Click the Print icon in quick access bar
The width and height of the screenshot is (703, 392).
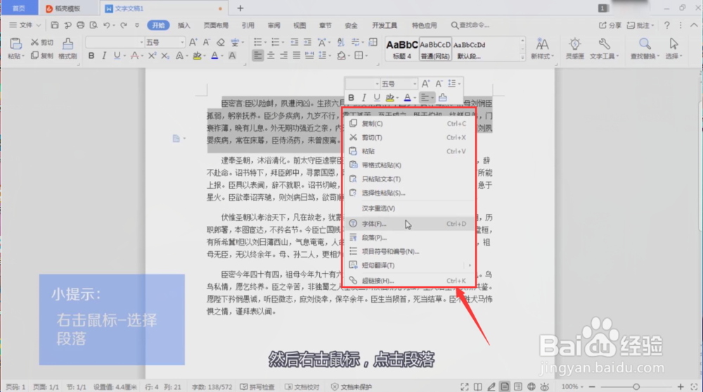click(x=80, y=25)
